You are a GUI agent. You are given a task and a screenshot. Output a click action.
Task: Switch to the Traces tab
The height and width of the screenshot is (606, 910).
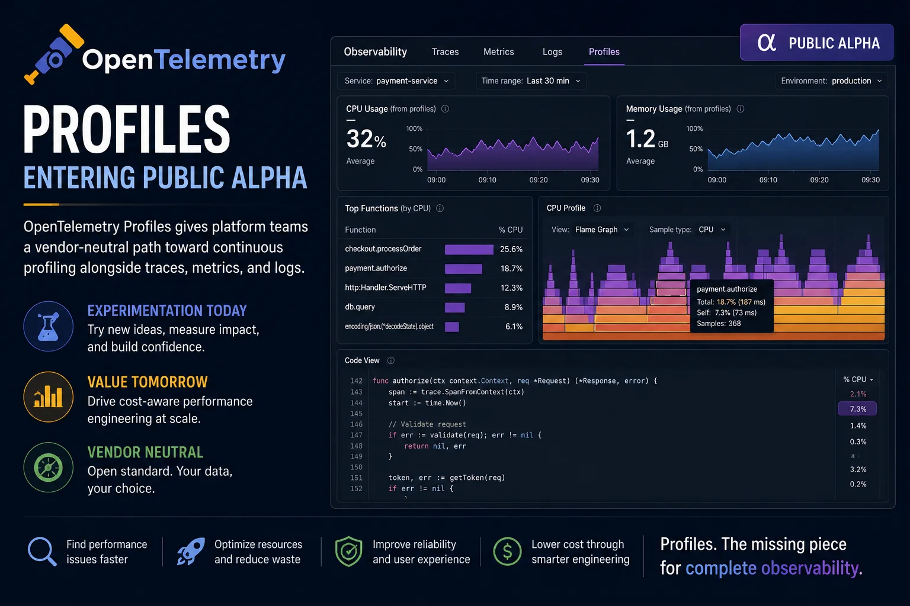tap(445, 52)
